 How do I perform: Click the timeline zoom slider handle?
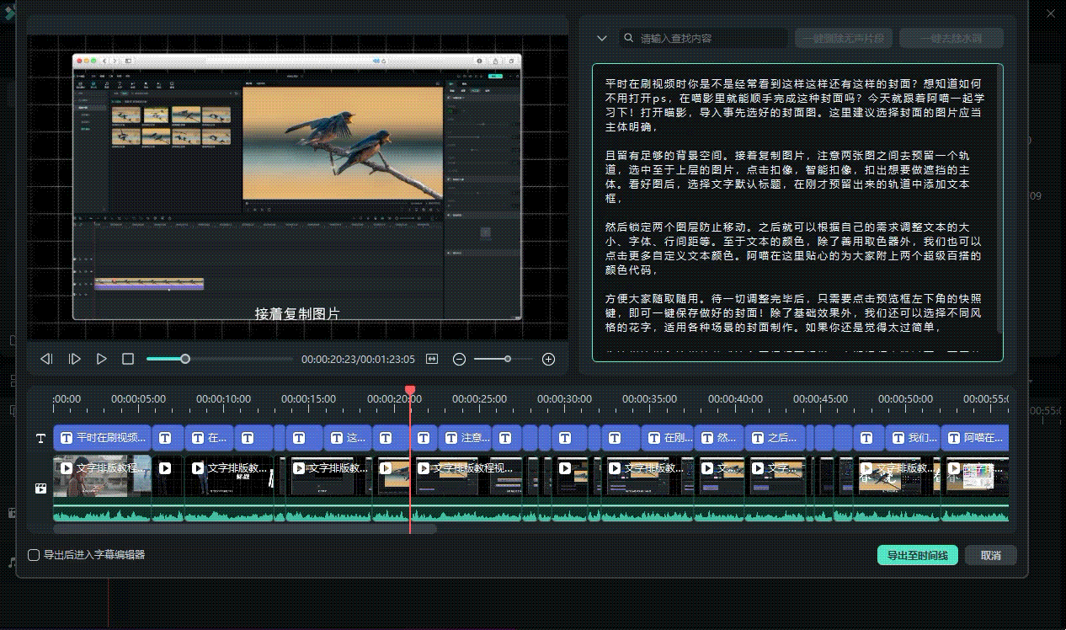(x=507, y=359)
